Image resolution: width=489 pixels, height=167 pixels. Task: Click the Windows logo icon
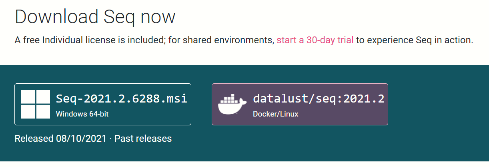[36, 104]
